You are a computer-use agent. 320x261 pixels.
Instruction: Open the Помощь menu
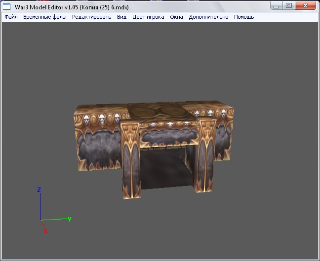pyautogui.click(x=244, y=17)
